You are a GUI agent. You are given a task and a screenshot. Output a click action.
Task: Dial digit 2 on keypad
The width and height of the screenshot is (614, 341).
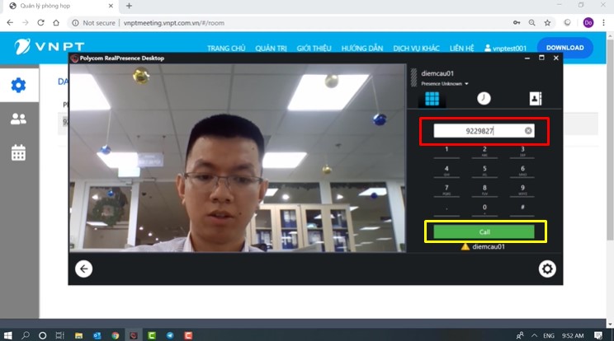pyautogui.click(x=484, y=151)
